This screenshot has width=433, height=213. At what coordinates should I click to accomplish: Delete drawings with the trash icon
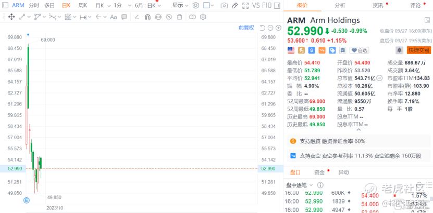pos(180,17)
